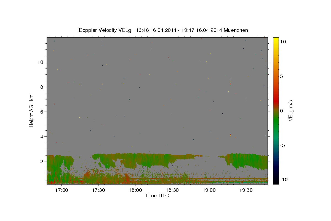Click the 19:30 time axis tick label
The height and width of the screenshot is (221, 331).
[246, 190]
